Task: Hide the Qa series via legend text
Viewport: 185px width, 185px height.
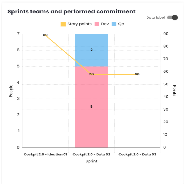Action: click(121, 24)
